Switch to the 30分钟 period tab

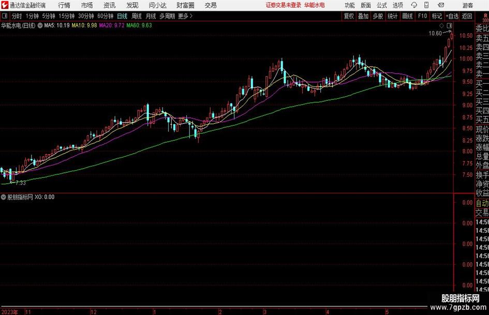(86, 16)
